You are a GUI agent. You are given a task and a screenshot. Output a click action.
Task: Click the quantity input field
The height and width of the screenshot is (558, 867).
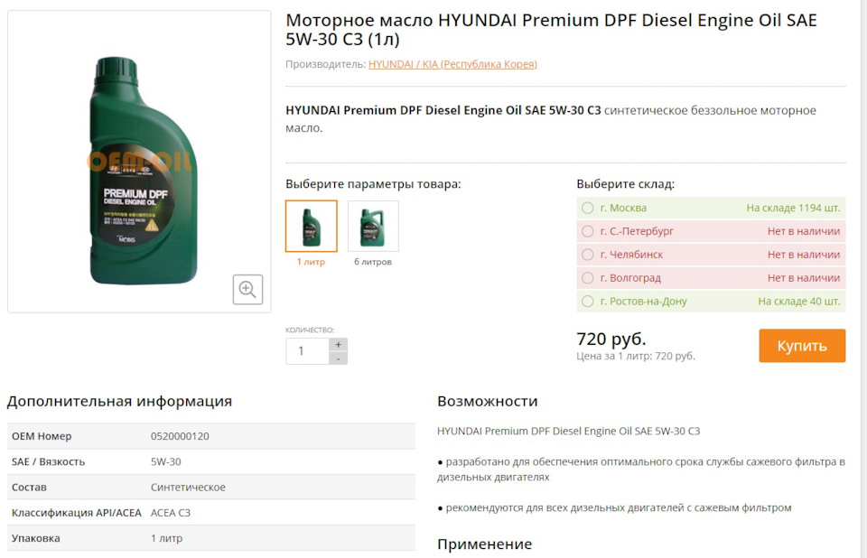coord(306,351)
